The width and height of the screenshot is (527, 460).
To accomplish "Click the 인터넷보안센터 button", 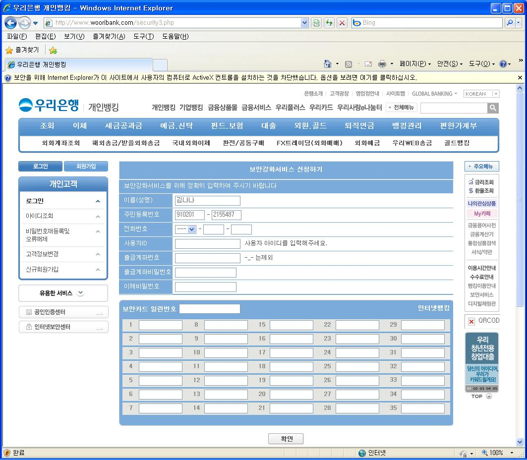I will click(63, 327).
